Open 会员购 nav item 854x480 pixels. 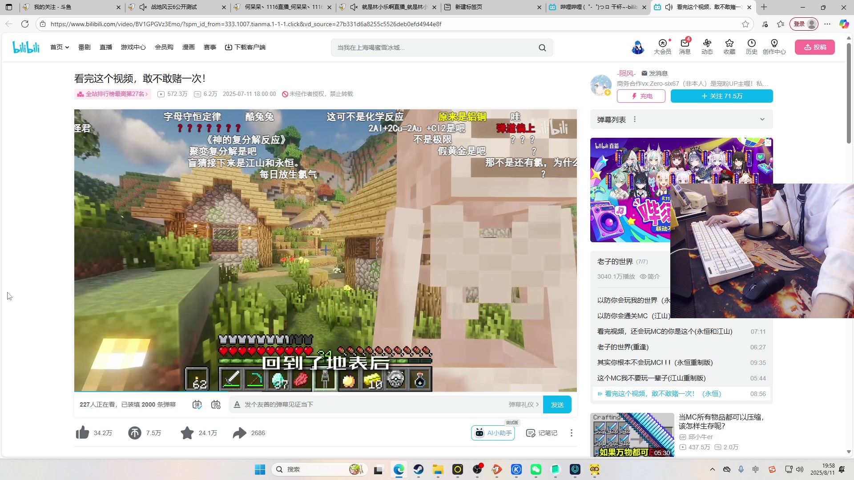164,47
